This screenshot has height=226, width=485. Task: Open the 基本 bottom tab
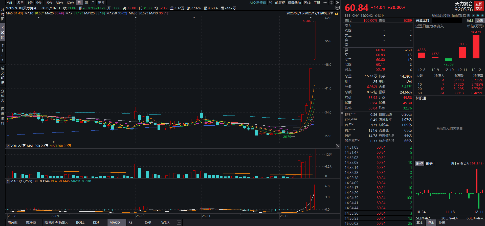point(420,223)
